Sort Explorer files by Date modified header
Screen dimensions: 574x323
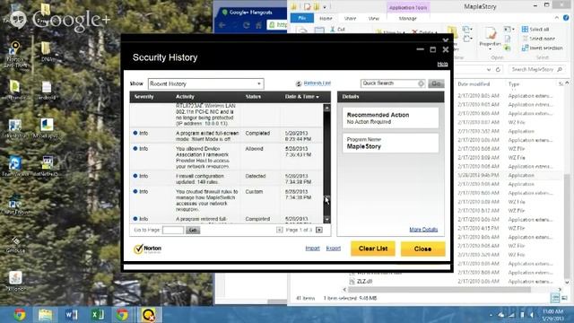tap(474, 83)
